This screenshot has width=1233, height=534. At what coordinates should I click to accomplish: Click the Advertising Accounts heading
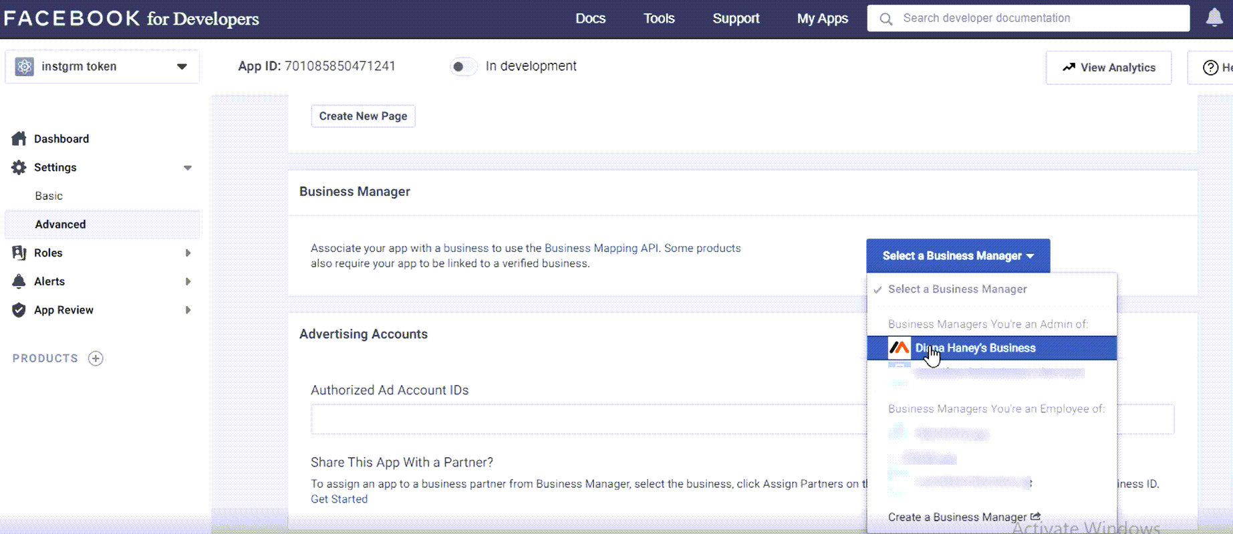[x=364, y=334]
